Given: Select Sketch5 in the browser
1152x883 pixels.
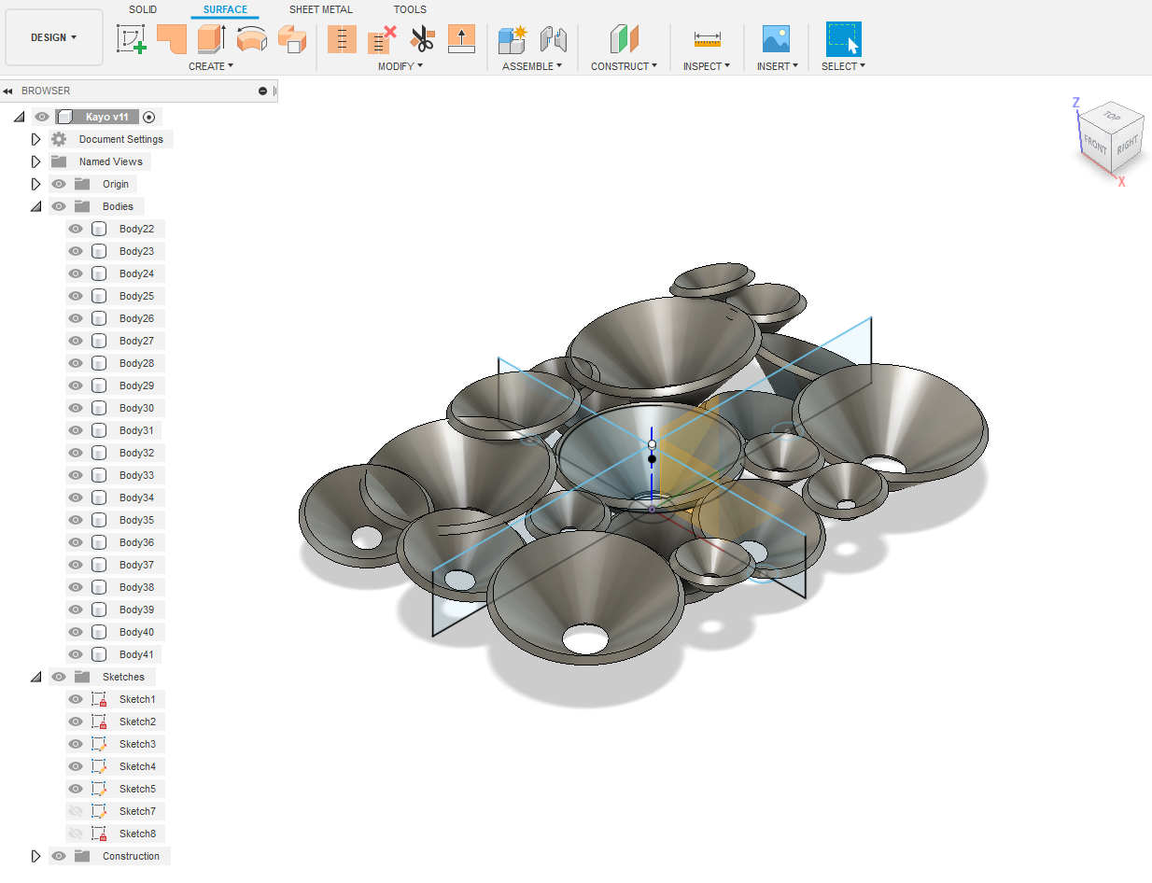Looking at the screenshot, I should (137, 789).
